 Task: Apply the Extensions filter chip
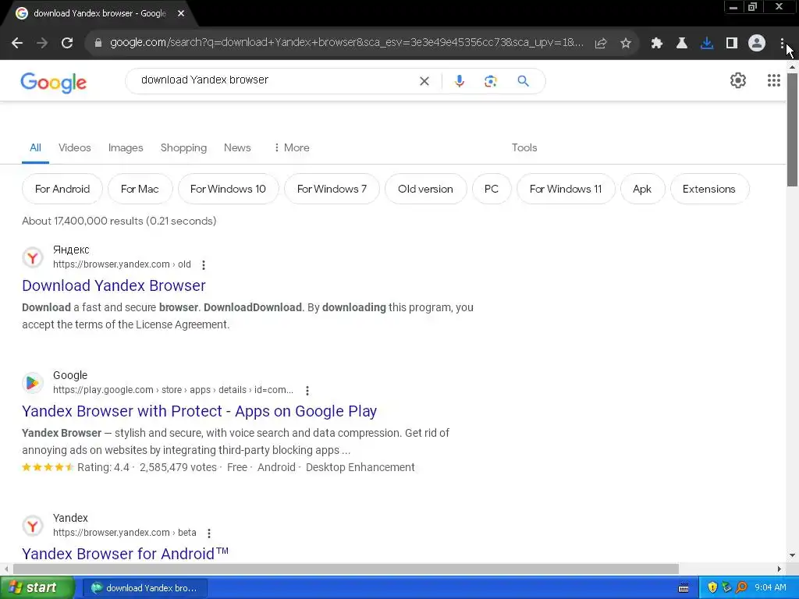(708, 189)
